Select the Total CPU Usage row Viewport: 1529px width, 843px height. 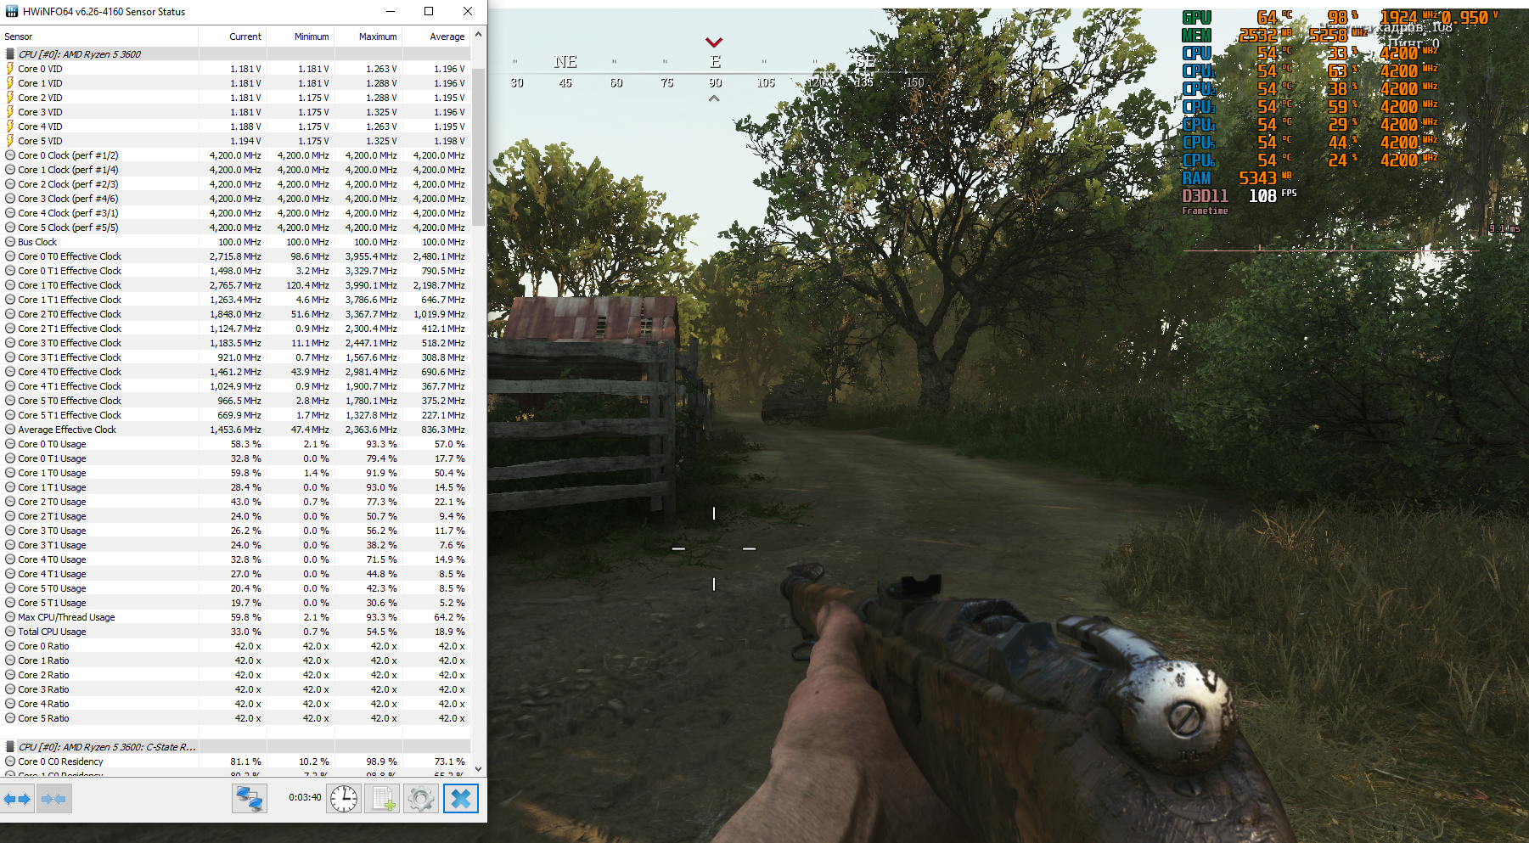236,632
